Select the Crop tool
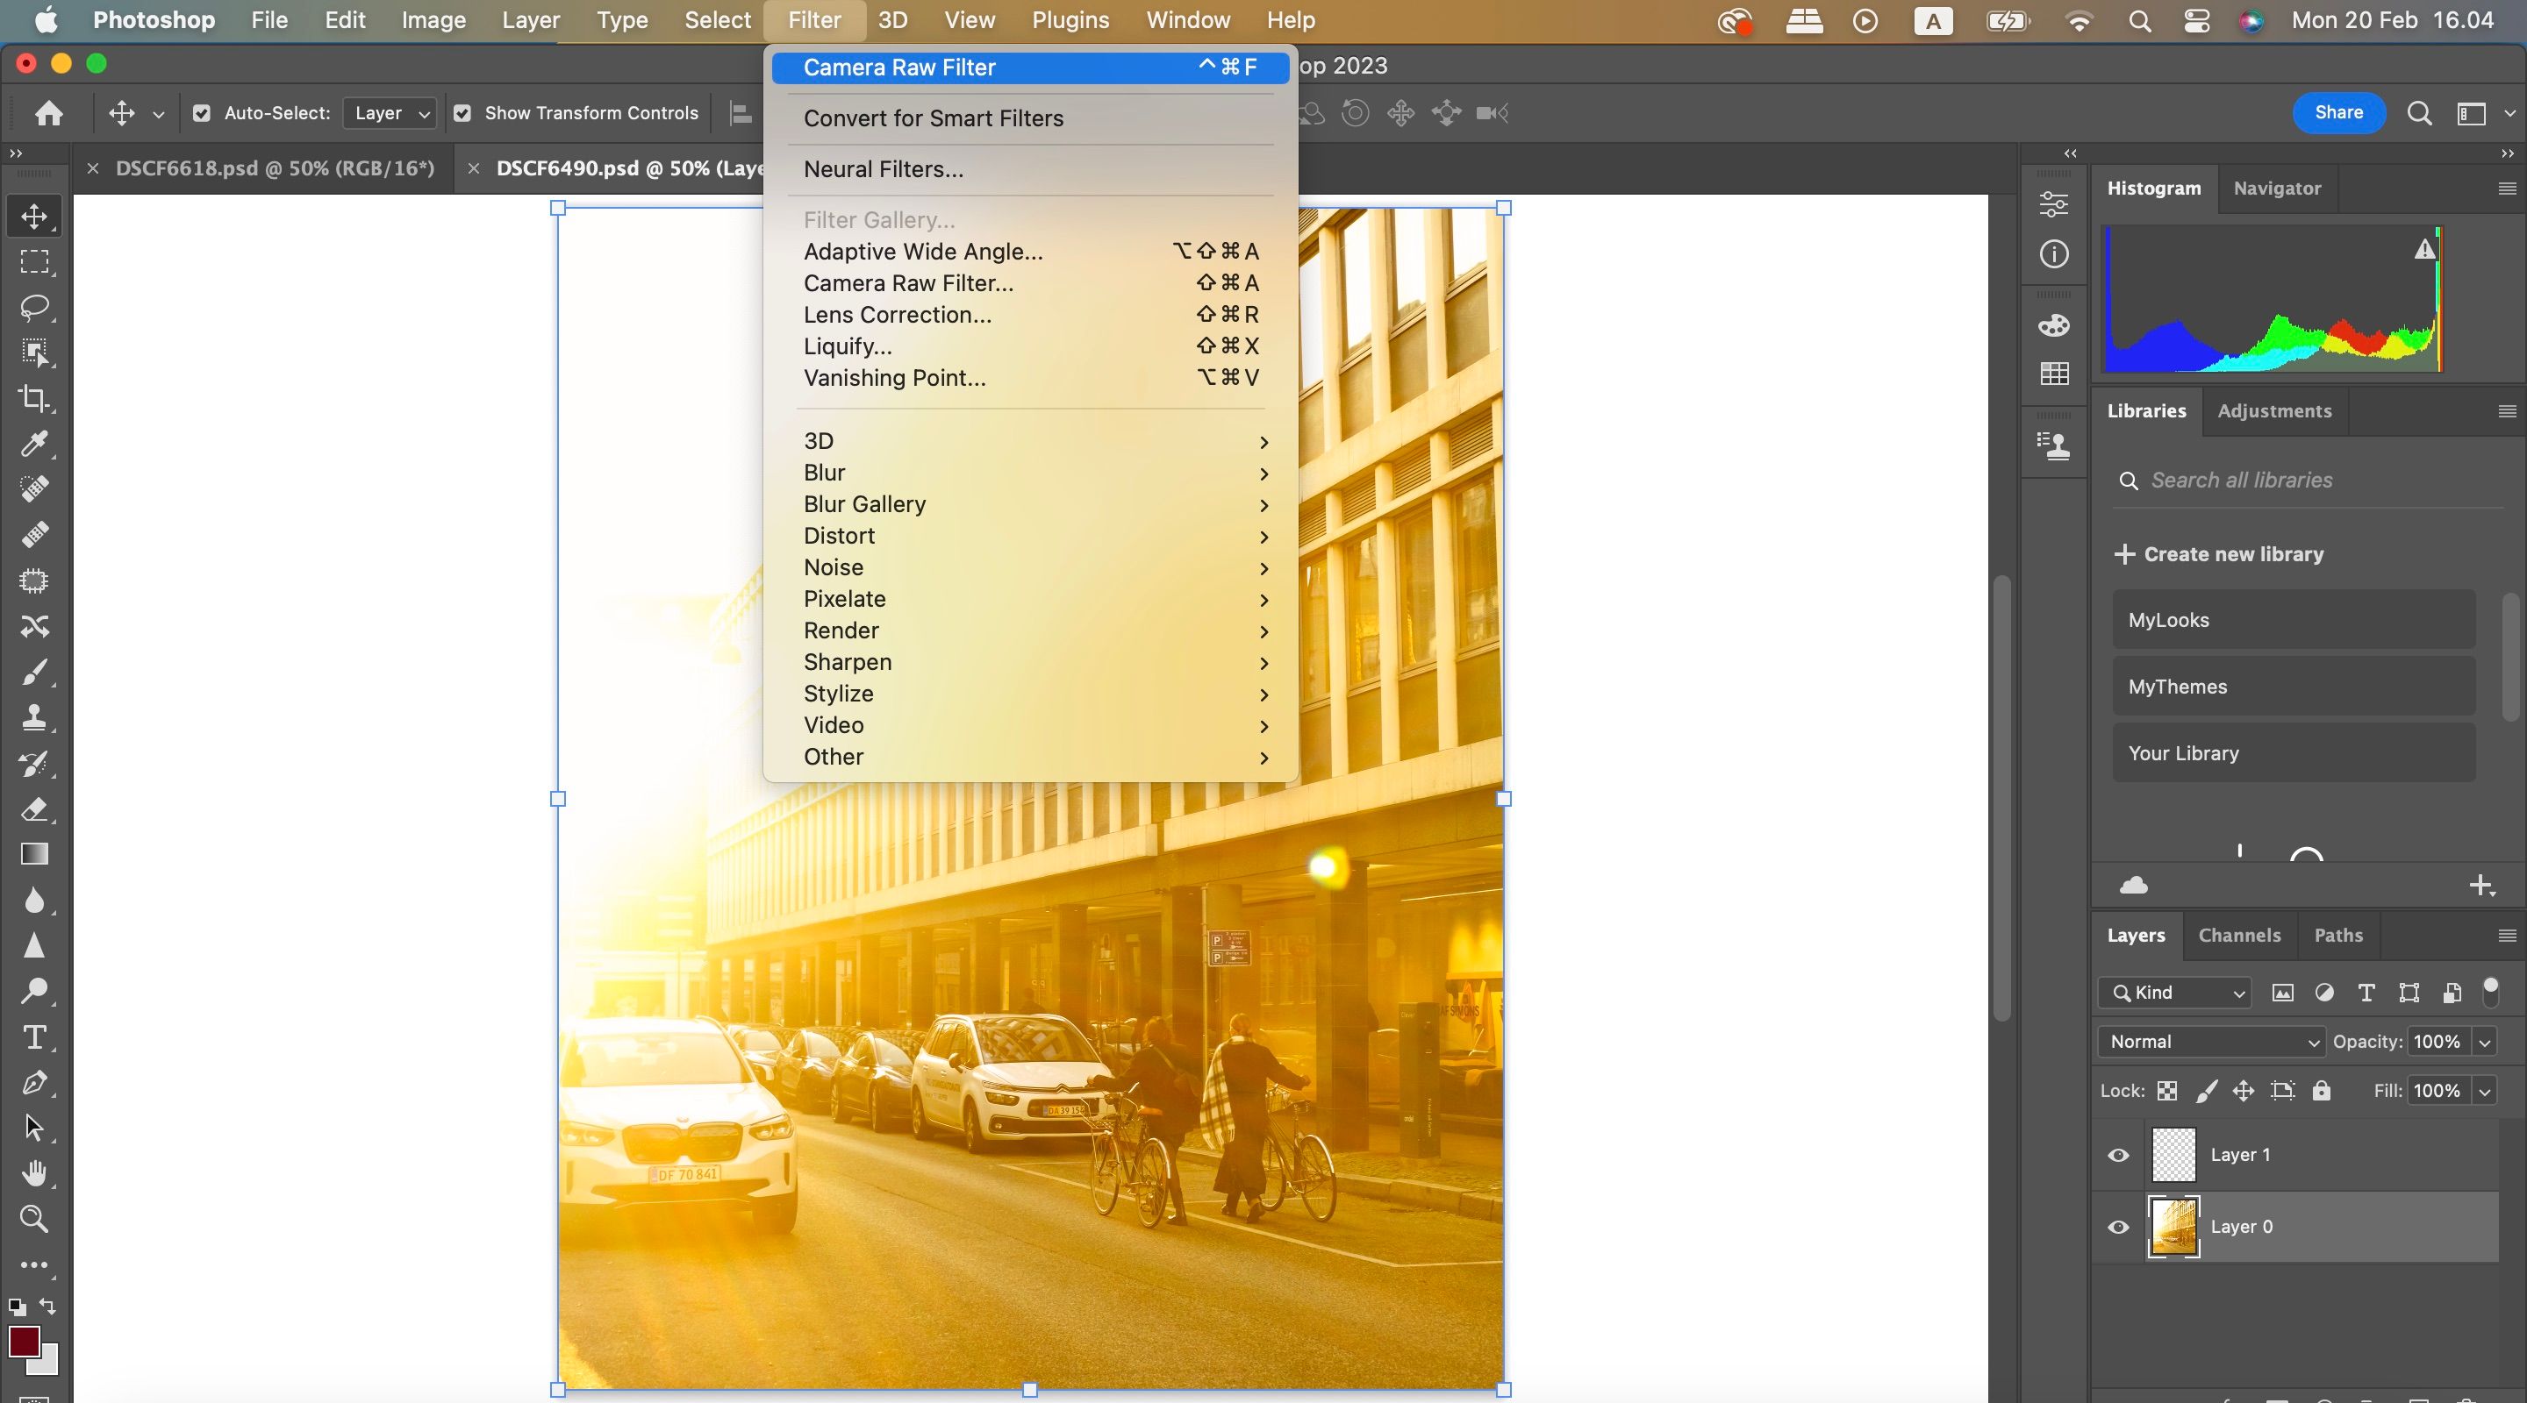Image resolution: width=2527 pixels, height=1403 pixels. (x=35, y=398)
